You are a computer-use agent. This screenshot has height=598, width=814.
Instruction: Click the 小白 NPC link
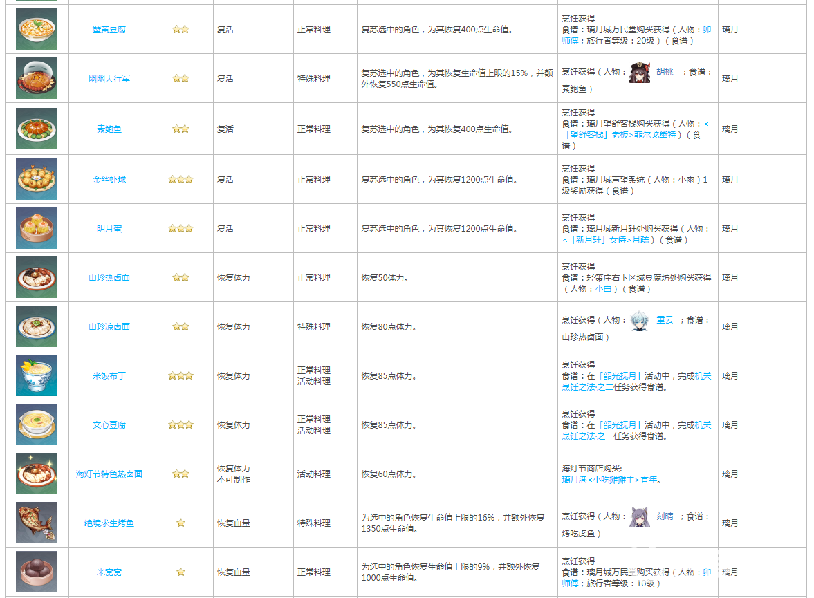(603, 289)
